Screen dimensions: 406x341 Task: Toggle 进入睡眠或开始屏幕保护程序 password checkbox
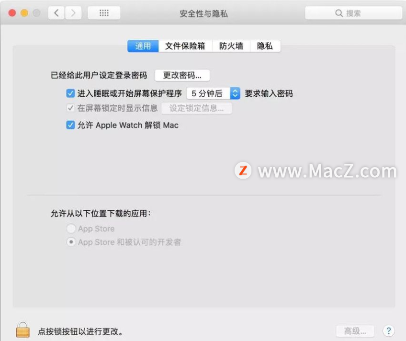tap(70, 93)
